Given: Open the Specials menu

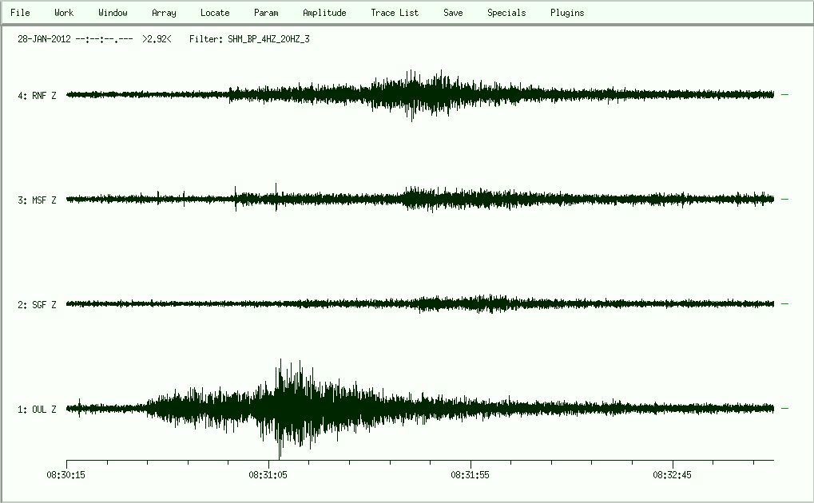Looking at the screenshot, I should (x=506, y=13).
